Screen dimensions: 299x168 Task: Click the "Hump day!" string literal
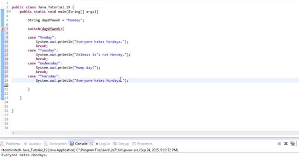click(85, 68)
